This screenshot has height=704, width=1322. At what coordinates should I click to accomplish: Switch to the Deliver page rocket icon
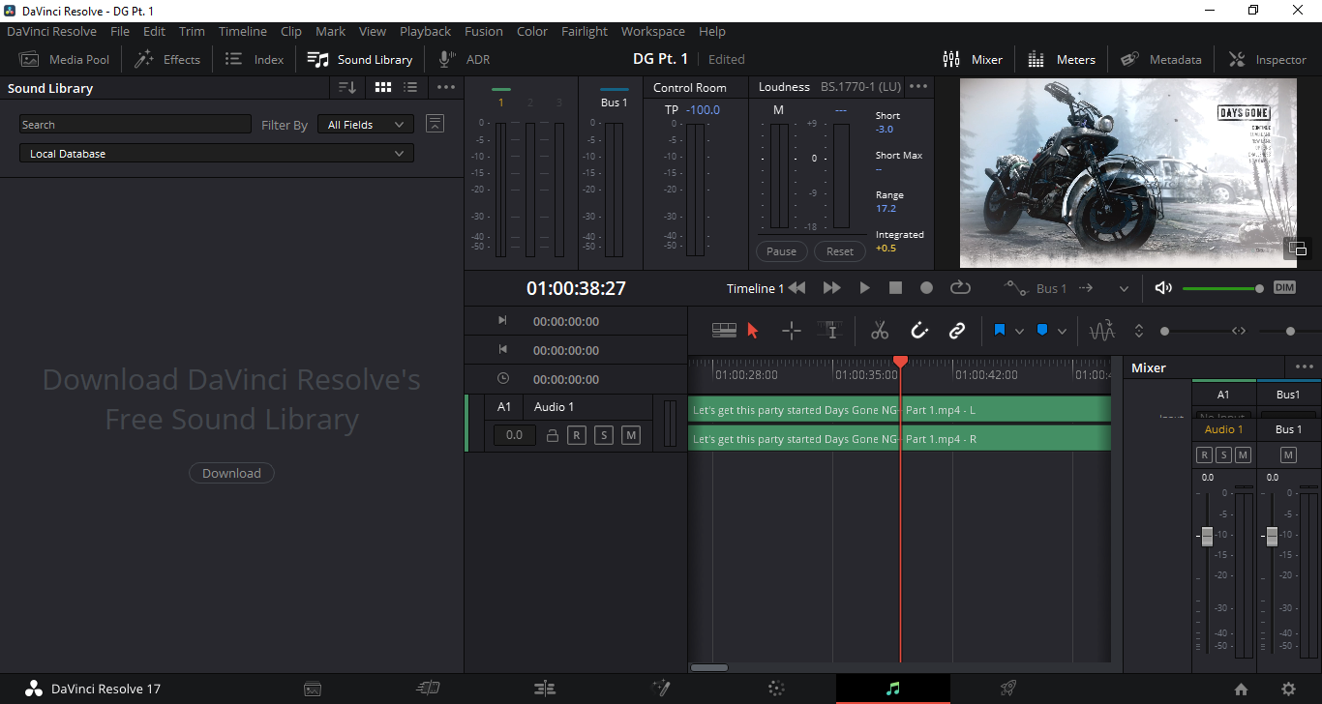point(1007,689)
